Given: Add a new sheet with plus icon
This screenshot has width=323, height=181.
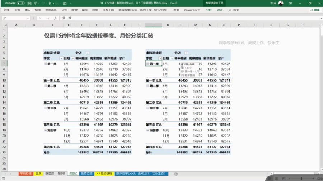Looking at the screenshot, I should 176,174.
